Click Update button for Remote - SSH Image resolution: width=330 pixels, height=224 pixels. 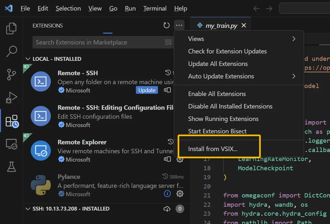[x=147, y=90]
